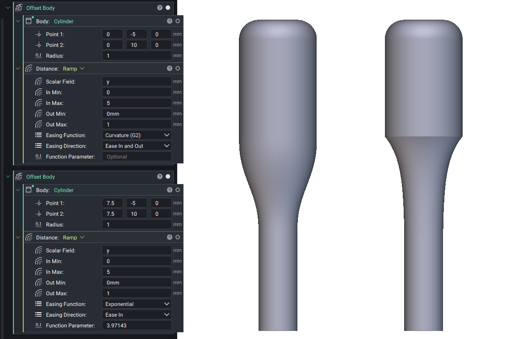Click the Easing Function list icon in second block
The width and height of the screenshot is (518, 339).
(x=39, y=304)
